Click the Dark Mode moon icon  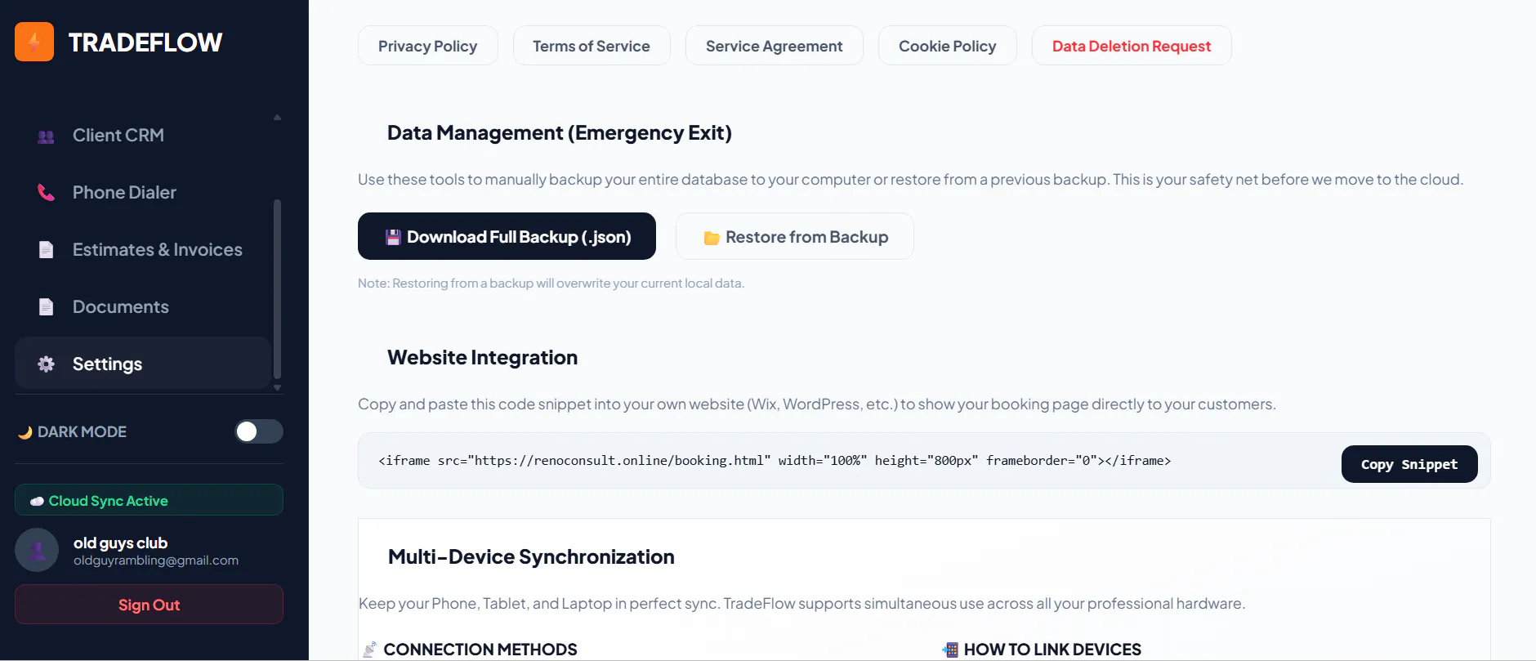pos(25,432)
